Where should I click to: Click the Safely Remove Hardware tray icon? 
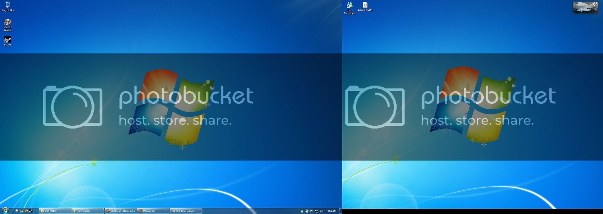click(307, 211)
